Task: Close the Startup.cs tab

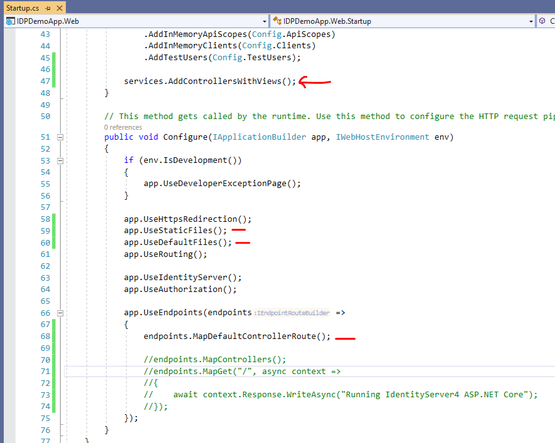Action: tap(60, 8)
